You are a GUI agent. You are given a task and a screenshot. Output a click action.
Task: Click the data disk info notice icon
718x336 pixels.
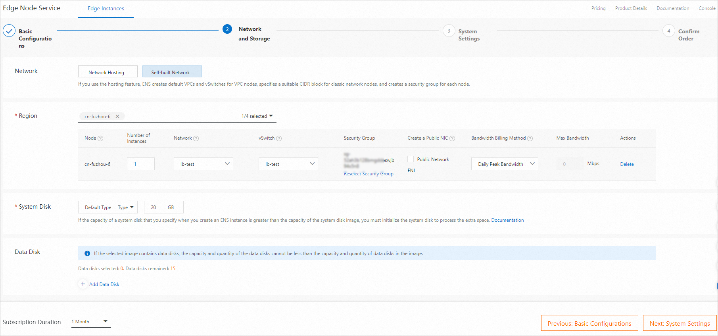click(87, 253)
